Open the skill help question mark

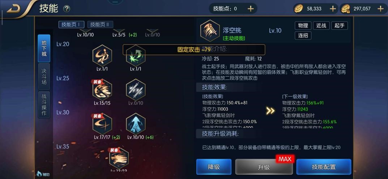click(67, 9)
